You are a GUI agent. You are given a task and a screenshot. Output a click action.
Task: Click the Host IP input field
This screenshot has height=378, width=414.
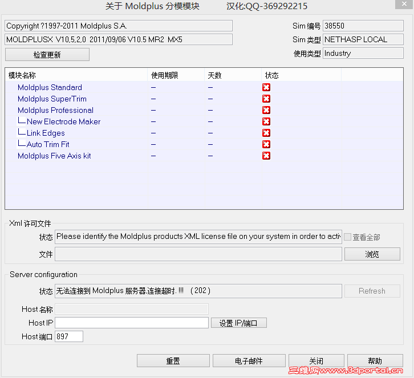pyautogui.click(x=132, y=323)
